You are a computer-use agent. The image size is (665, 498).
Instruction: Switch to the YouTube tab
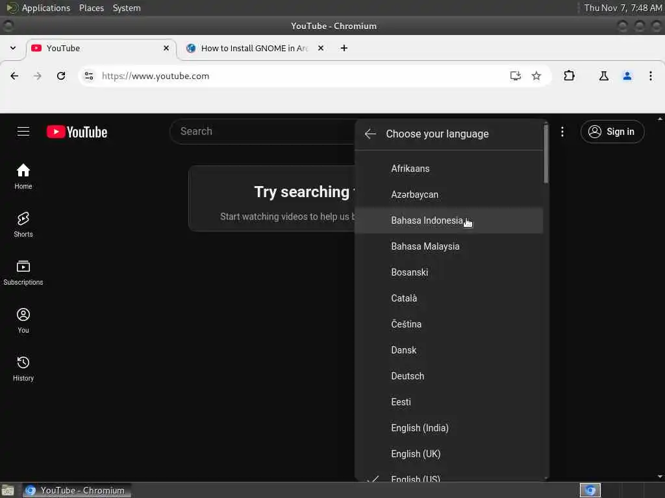point(101,48)
